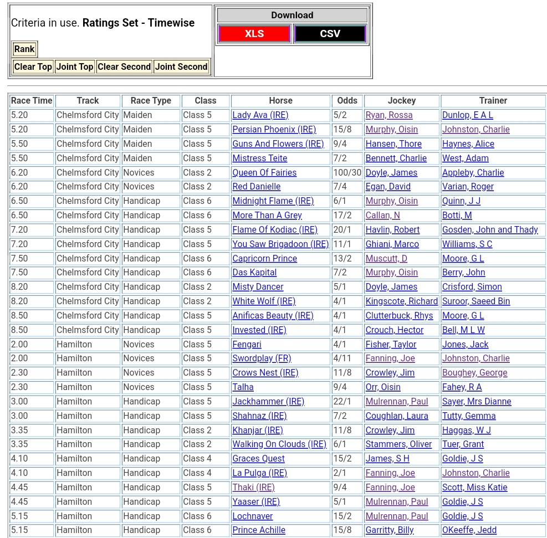The height and width of the screenshot is (538, 547).
Task: Open trainer Sayer, Mrs Dianne
Action: click(x=477, y=402)
